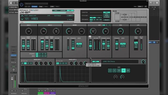Set Envelope-1 Key Follow to OFF

[x=22, y=63]
